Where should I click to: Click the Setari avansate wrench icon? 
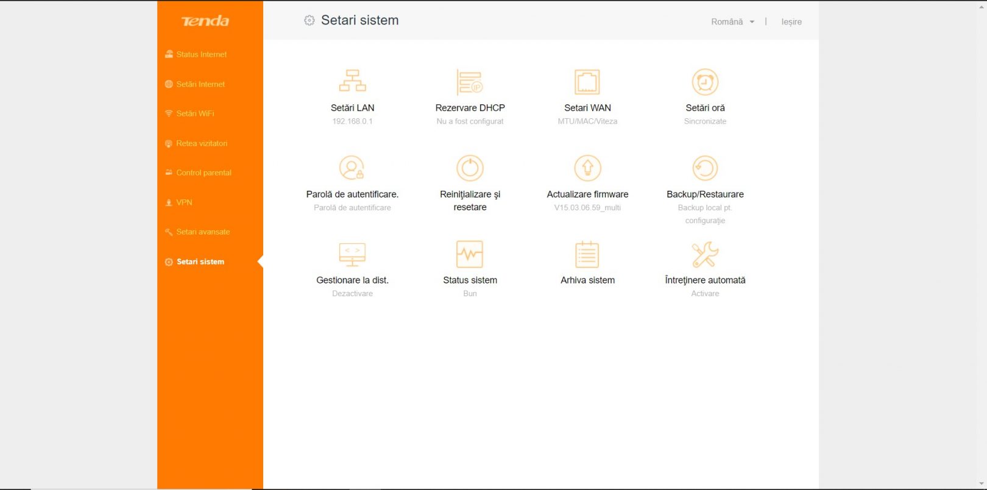tap(169, 232)
